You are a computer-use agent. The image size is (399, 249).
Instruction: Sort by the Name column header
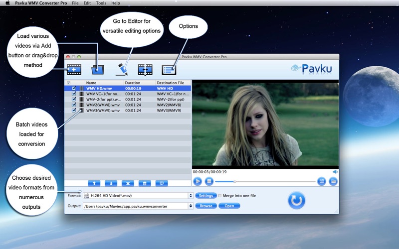pyautogui.click(x=104, y=83)
